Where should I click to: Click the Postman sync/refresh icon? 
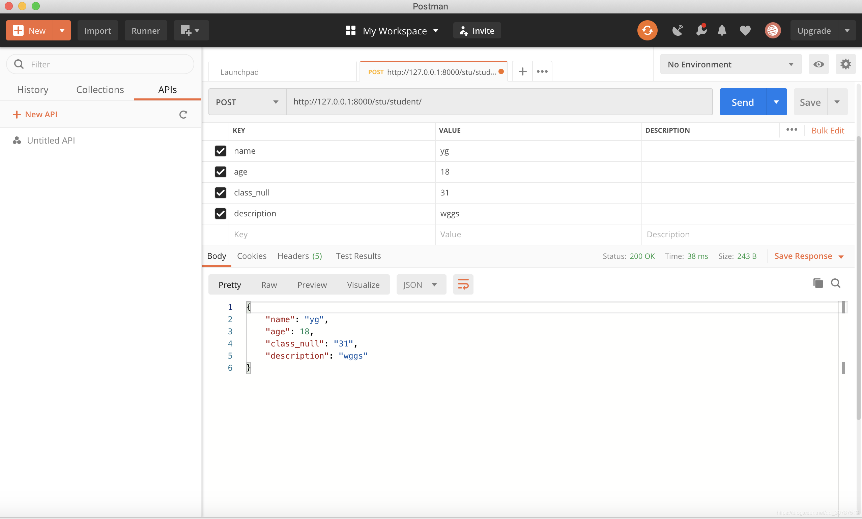tap(647, 30)
